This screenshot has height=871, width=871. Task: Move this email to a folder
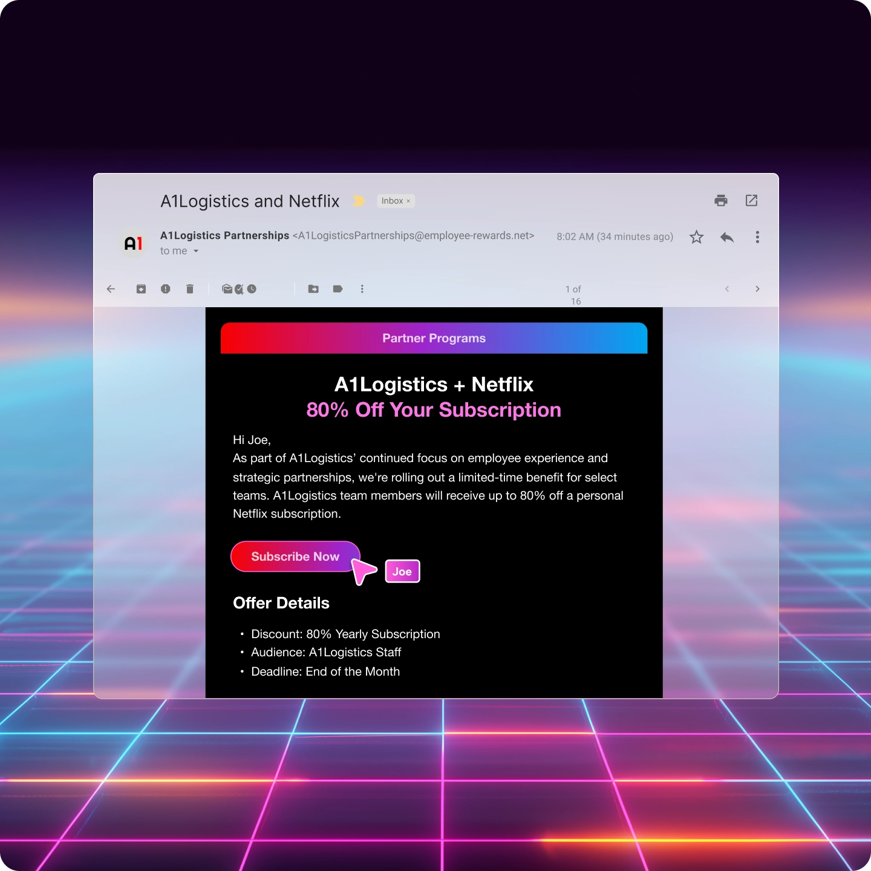313,289
